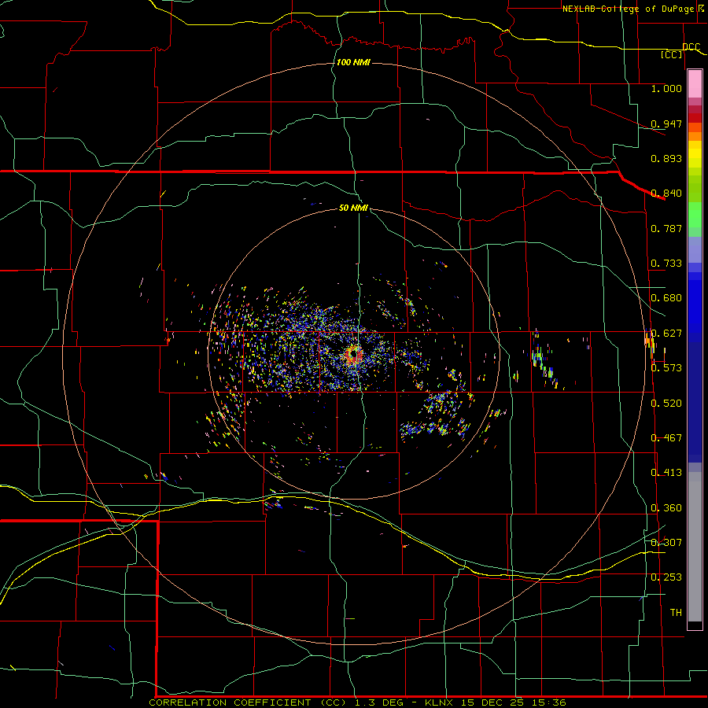This screenshot has width=708, height=708.
Task: Click the 100 NMI range ring label
Action: click(353, 62)
